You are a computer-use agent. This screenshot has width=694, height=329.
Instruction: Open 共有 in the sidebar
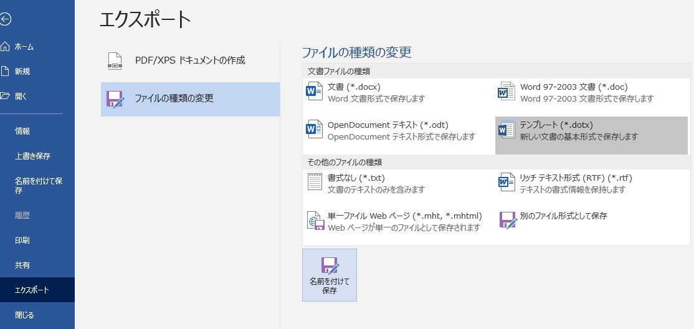[37, 265]
